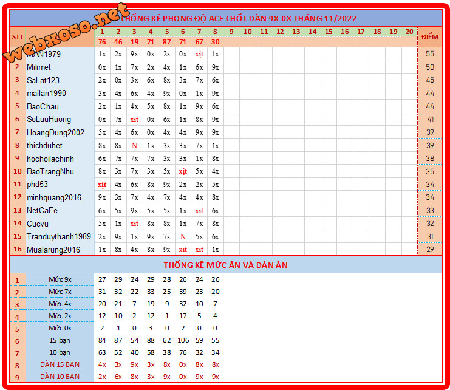Select the phd53 player name
450x390 pixels.
[x=37, y=184]
